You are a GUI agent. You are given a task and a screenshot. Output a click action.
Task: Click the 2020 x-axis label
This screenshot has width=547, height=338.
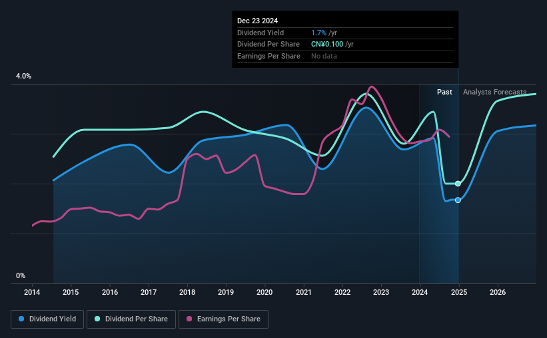(265, 292)
